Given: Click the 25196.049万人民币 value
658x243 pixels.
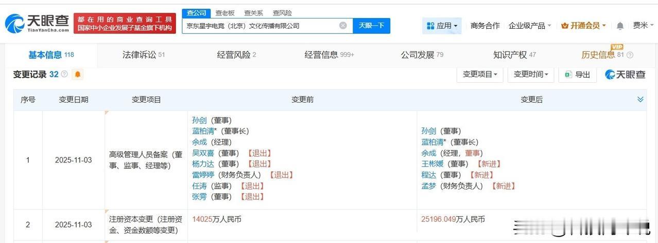Looking at the screenshot, I should coord(453,219).
